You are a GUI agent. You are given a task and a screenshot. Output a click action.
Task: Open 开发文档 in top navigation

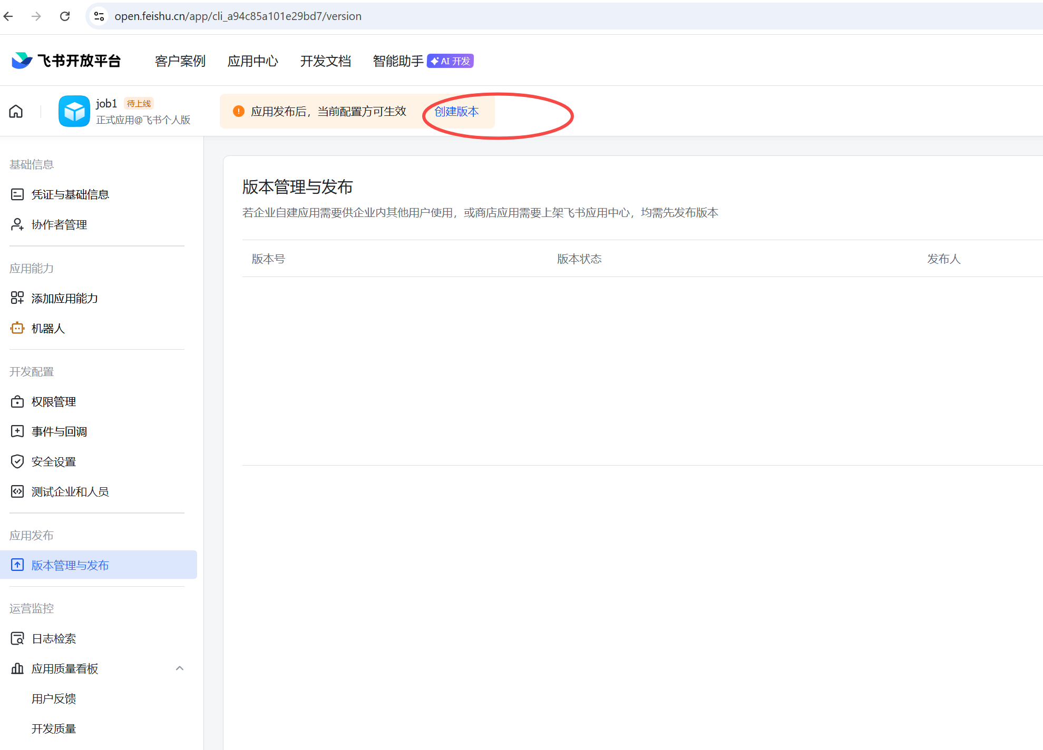point(325,61)
